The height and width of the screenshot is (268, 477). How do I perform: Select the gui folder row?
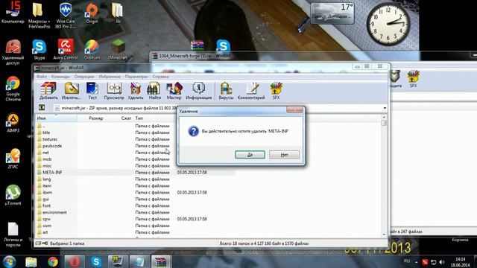click(135, 199)
